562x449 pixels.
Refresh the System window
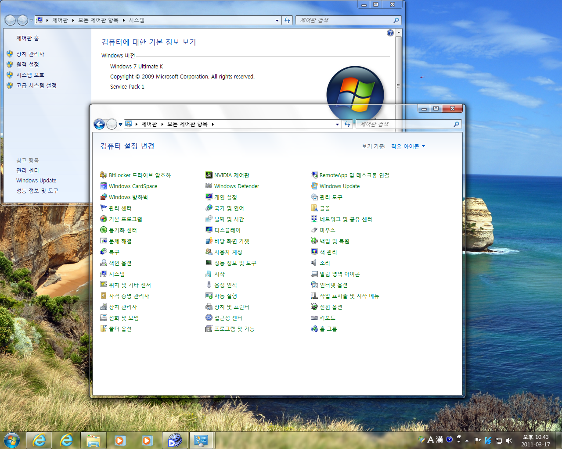tap(287, 21)
